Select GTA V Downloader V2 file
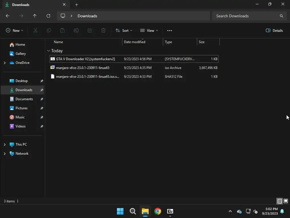Image resolution: width=290 pixels, height=218 pixels. (x=134, y=59)
